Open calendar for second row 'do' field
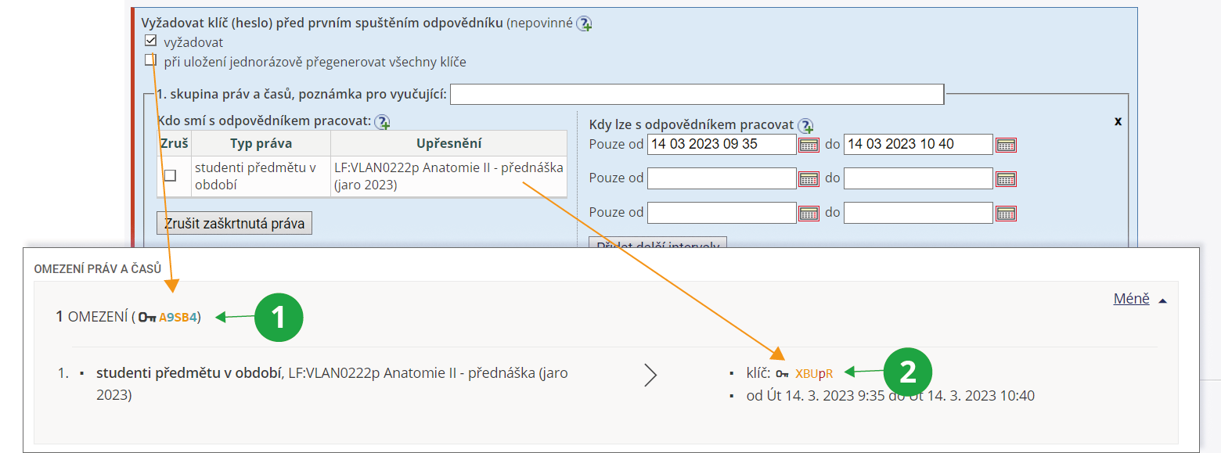1221x453 pixels. click(1006, 178)
